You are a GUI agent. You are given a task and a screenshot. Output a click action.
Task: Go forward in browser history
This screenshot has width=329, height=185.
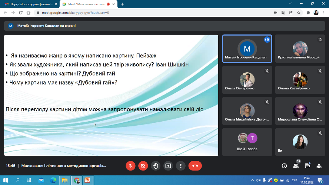(13, 13)
